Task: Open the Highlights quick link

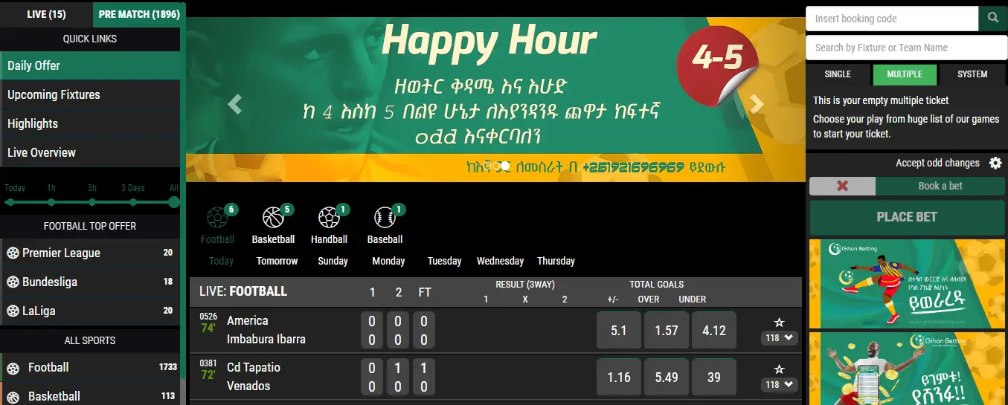Action: pos(90,123)
